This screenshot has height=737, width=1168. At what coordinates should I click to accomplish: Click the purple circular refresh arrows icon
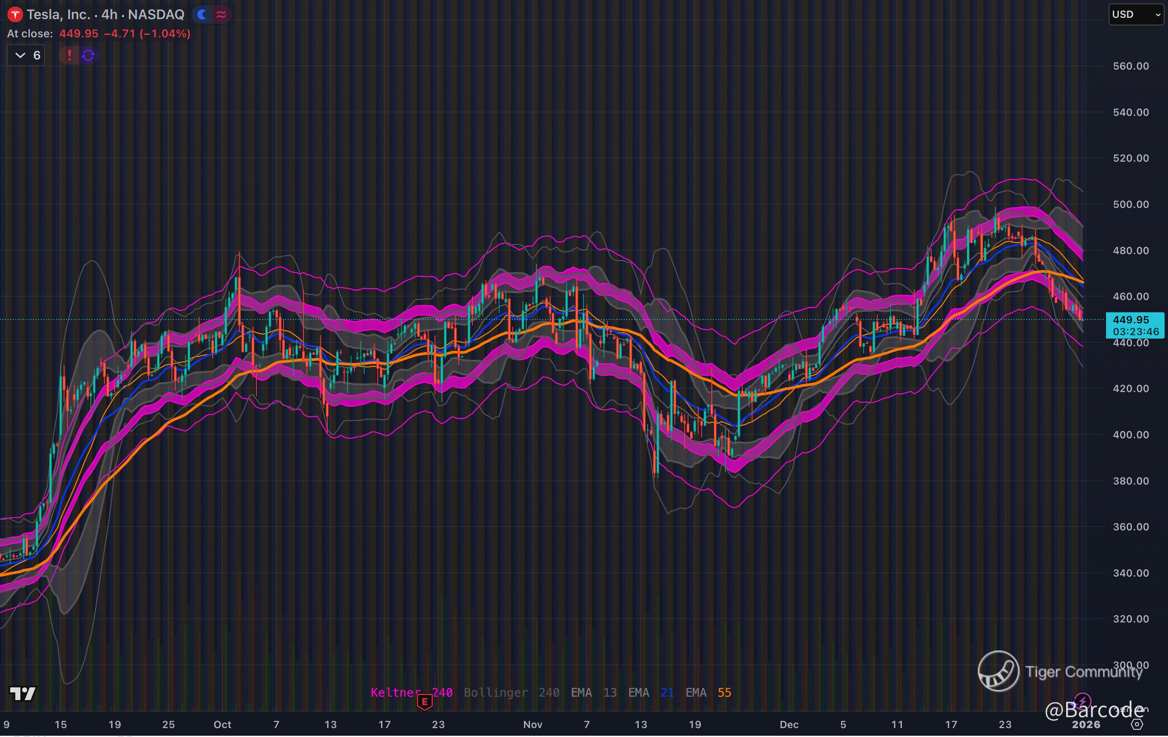point(88,55)
